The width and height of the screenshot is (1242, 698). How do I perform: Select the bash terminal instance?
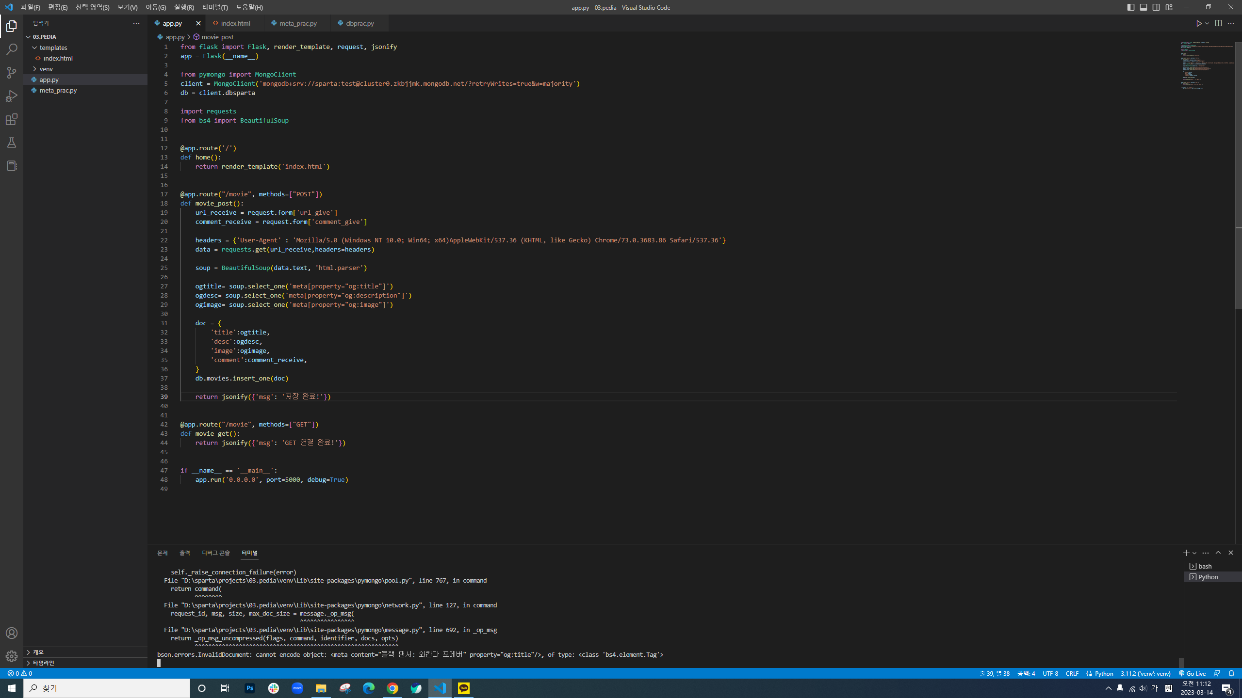tap(1212, 566)
